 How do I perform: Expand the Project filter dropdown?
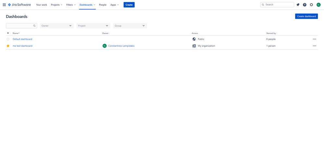click(x=93, y=26)
